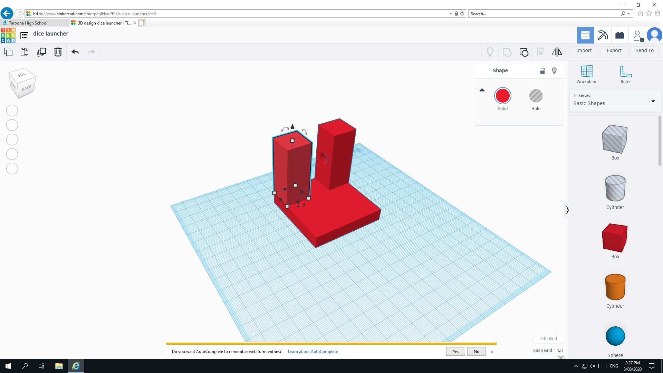The image size is (663, 373).
Task: Open the designs list icon
Action: (x=24, y=36)
